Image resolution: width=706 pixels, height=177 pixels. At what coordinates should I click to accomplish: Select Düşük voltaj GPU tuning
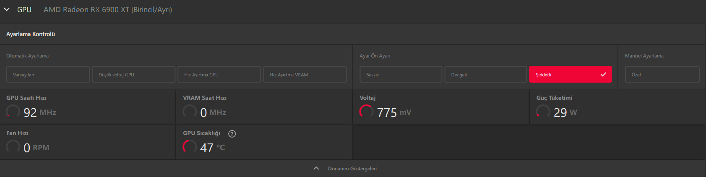pyautogui.click(x=133, y=74)
